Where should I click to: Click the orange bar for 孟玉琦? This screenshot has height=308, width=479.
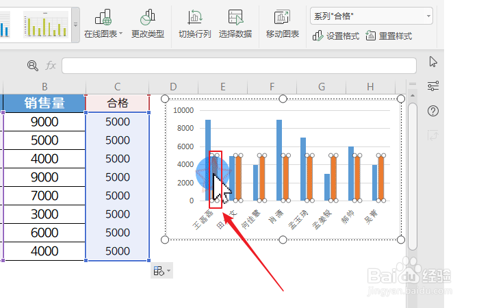click(x=310, y=178)
